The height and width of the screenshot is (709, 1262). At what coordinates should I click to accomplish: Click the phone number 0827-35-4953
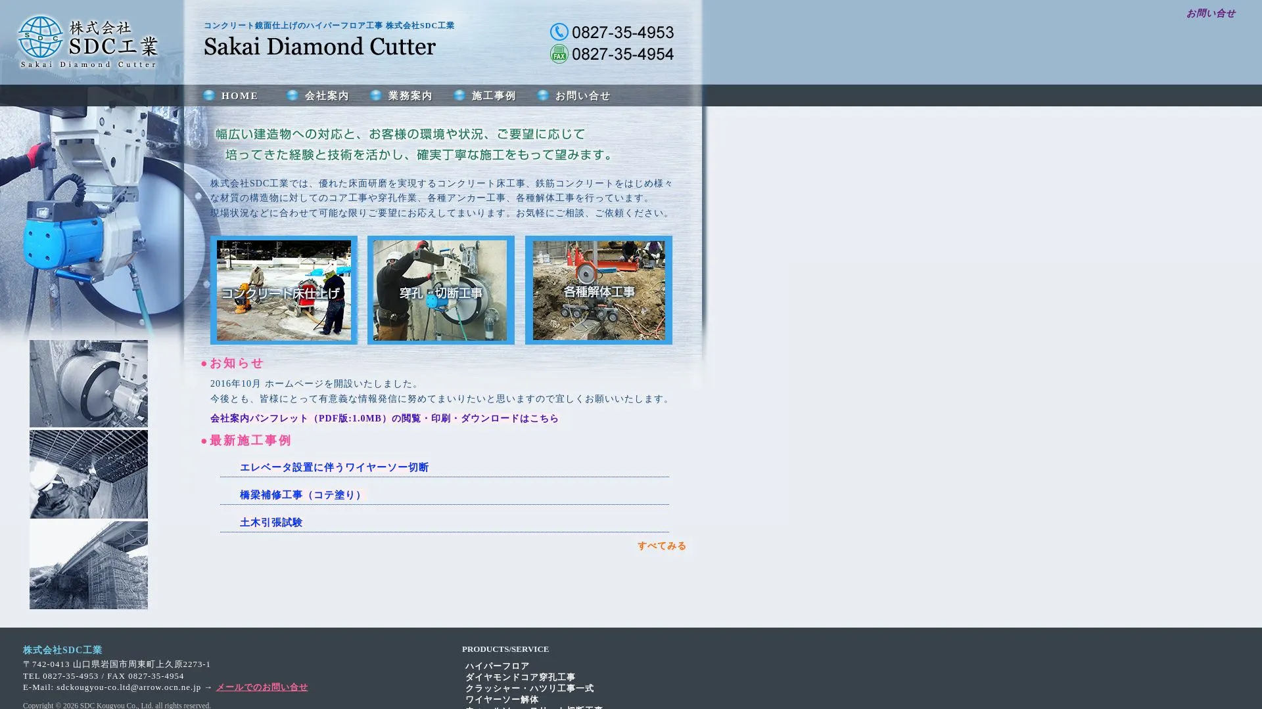(623, 32)
